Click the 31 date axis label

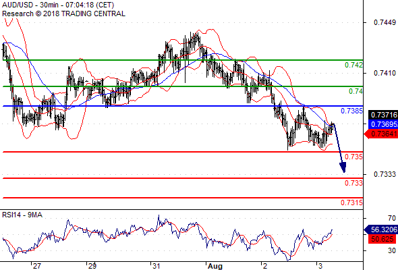156,266
